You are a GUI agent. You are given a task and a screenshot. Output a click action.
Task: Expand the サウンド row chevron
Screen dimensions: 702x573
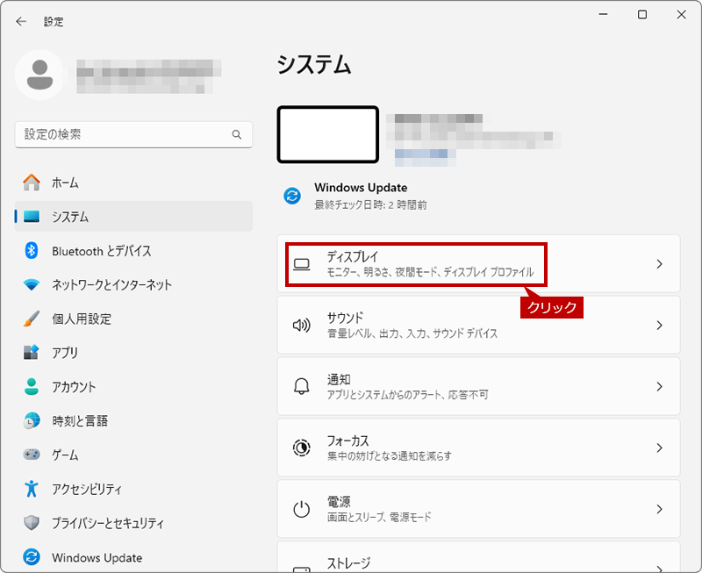660,325
